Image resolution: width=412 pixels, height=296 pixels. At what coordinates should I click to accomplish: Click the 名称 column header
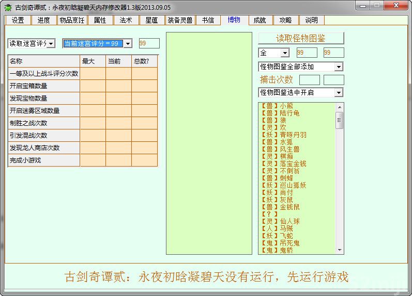point(44,61)
